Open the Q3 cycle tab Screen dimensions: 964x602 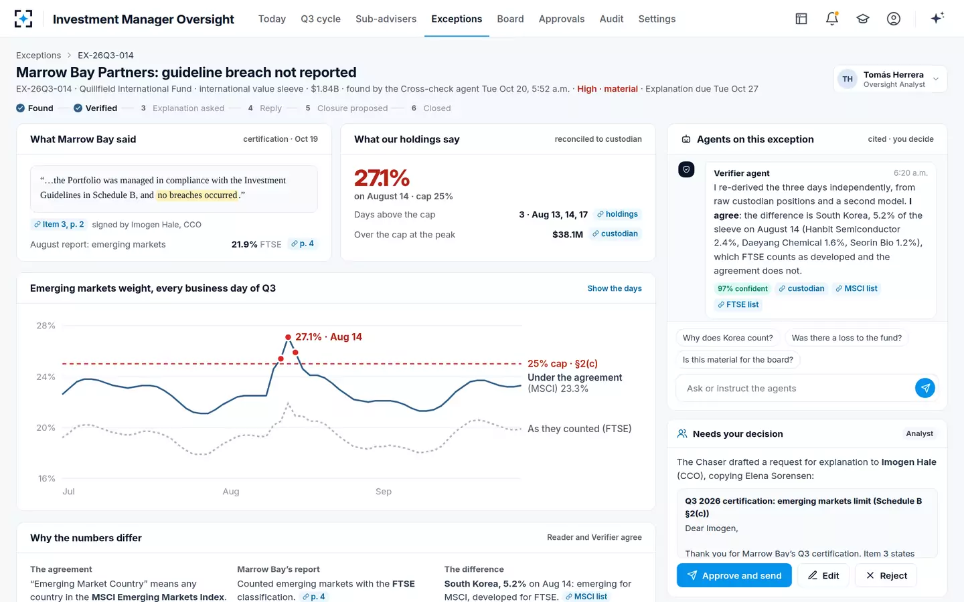[321, 19]
